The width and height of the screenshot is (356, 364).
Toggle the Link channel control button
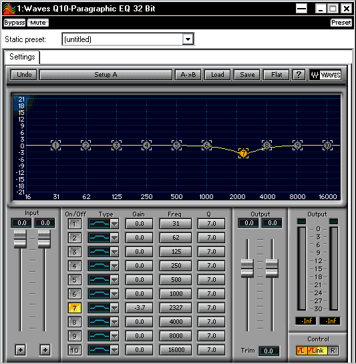click(317, 350)
